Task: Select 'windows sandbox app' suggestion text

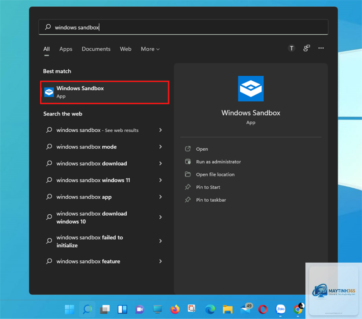Action: [x=84, y=197]
